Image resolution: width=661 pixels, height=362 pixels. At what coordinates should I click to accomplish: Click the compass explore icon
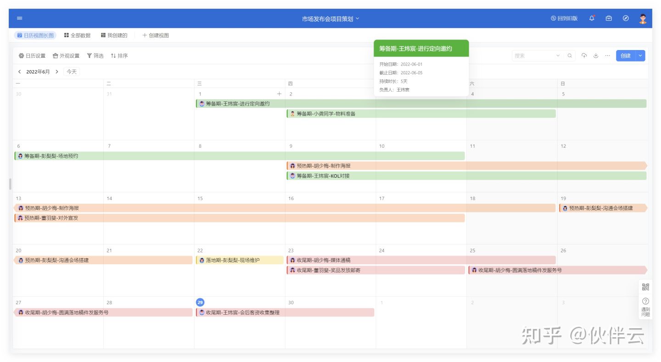(626, 18)
